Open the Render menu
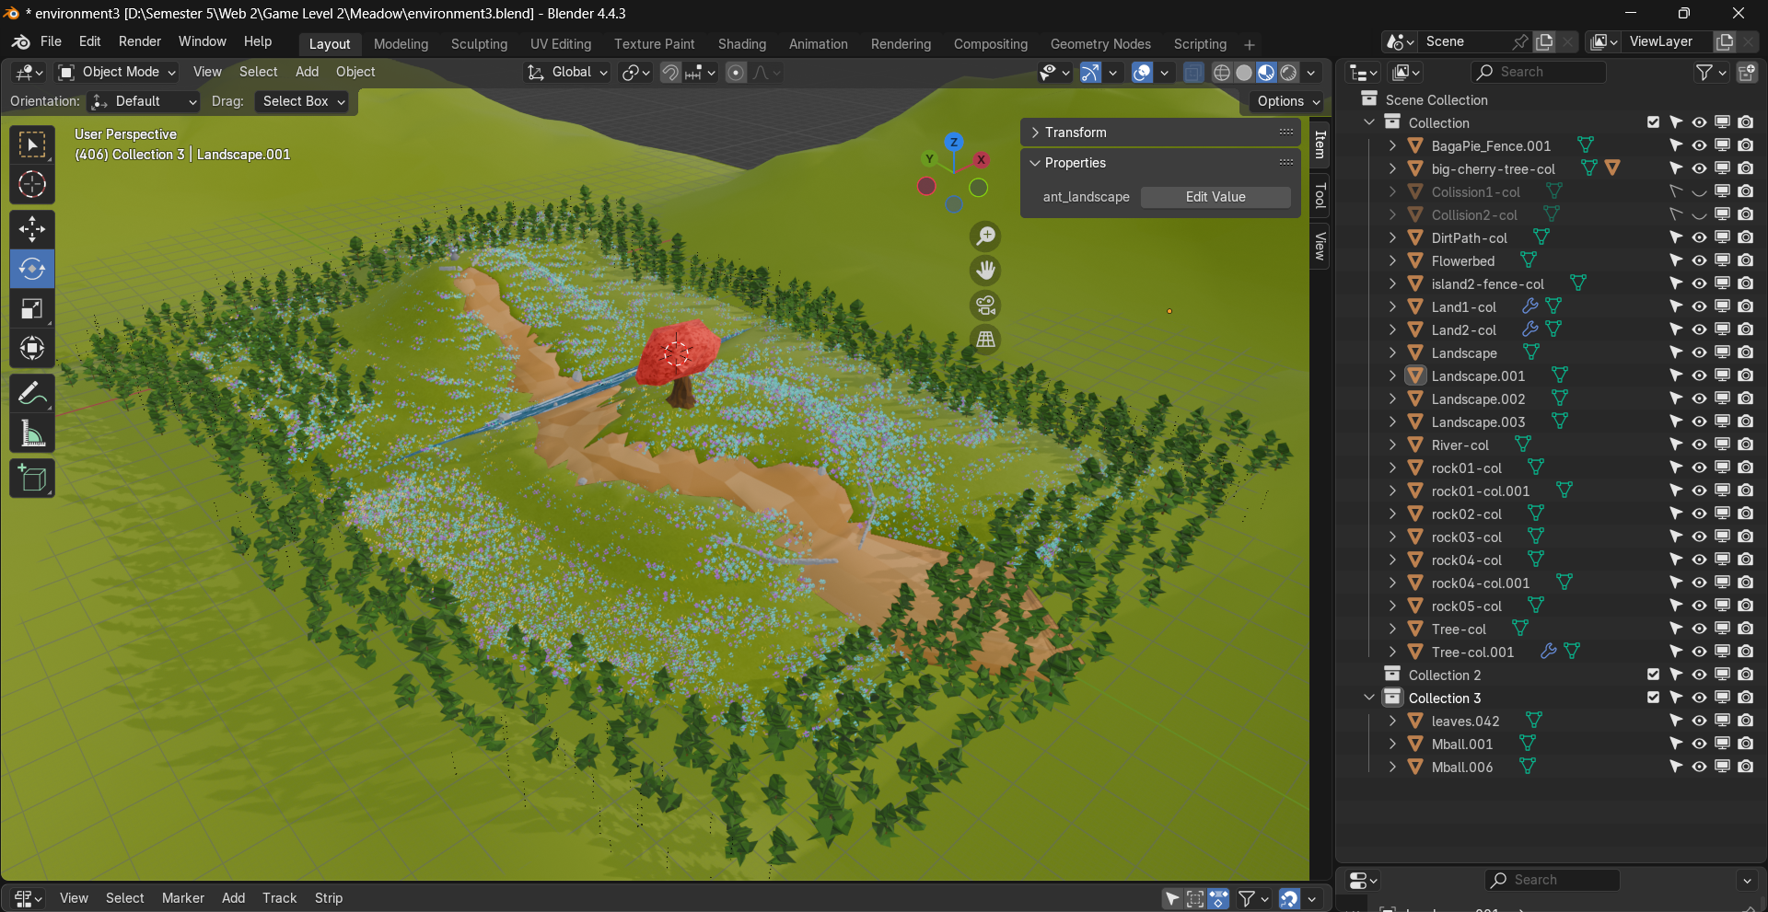 click(x=139, y=41)
